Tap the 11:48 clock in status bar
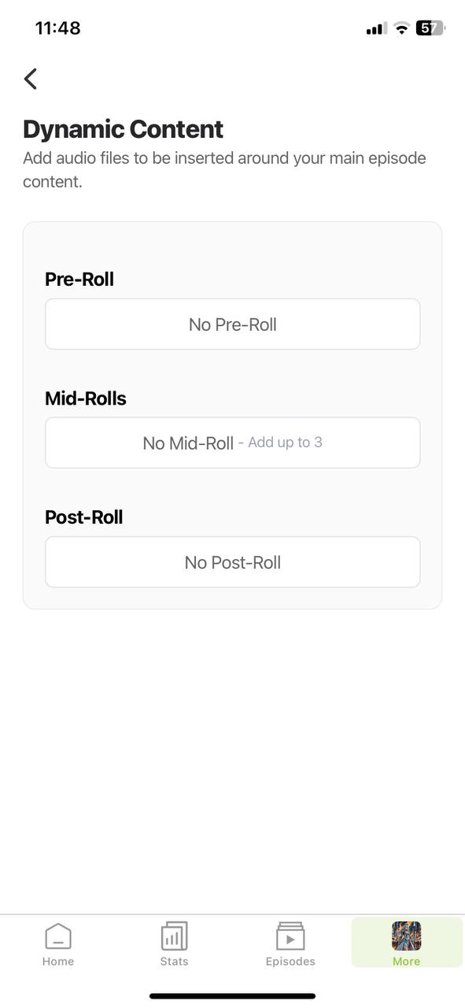The height and width of the screenshot is (1008, 465). click(x=57, y=28)
